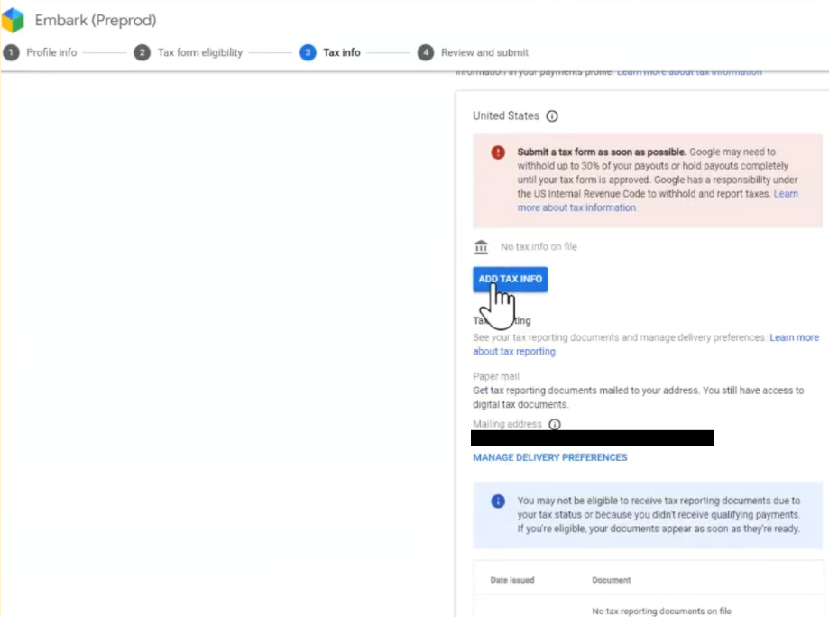Screen dimensions: 829x617
Task: Click the Document column header
Action: [x=612, y=580]
